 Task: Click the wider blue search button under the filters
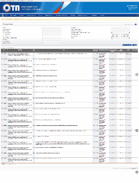[127, 45]
